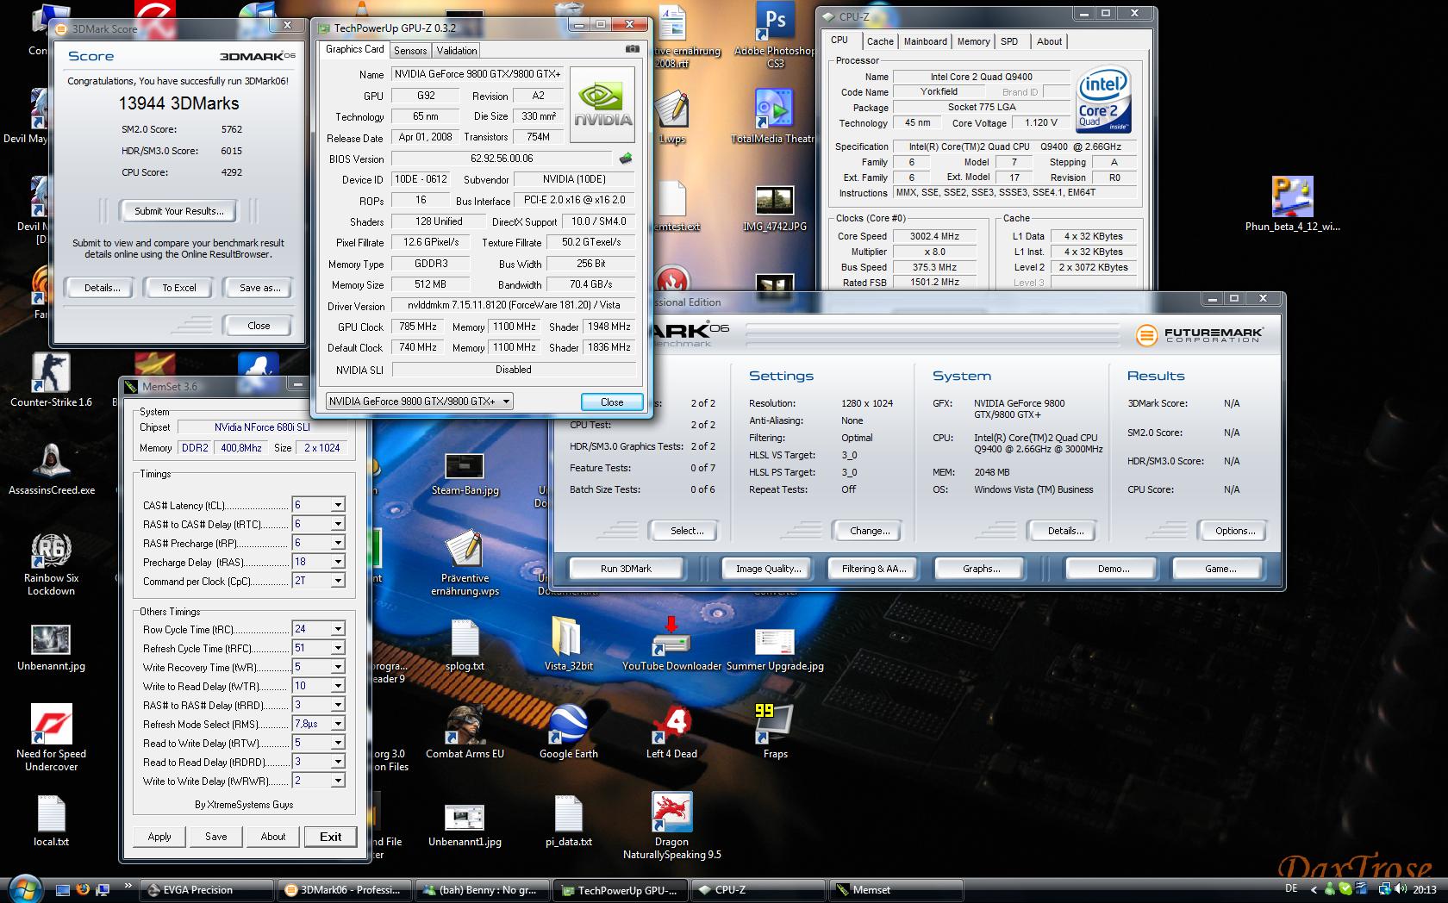Click Options button under Results

pyautogui.click(x=1234, y=531)
